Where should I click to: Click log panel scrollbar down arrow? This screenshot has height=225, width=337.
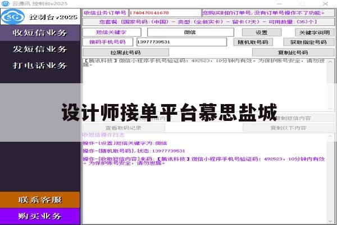pos(330,221)
